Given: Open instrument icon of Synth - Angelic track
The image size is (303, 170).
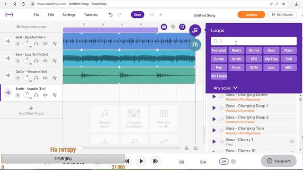Looking at the screenshot, I should (8, 93).
